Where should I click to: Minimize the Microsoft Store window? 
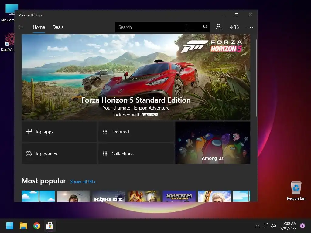click(223, 15)
